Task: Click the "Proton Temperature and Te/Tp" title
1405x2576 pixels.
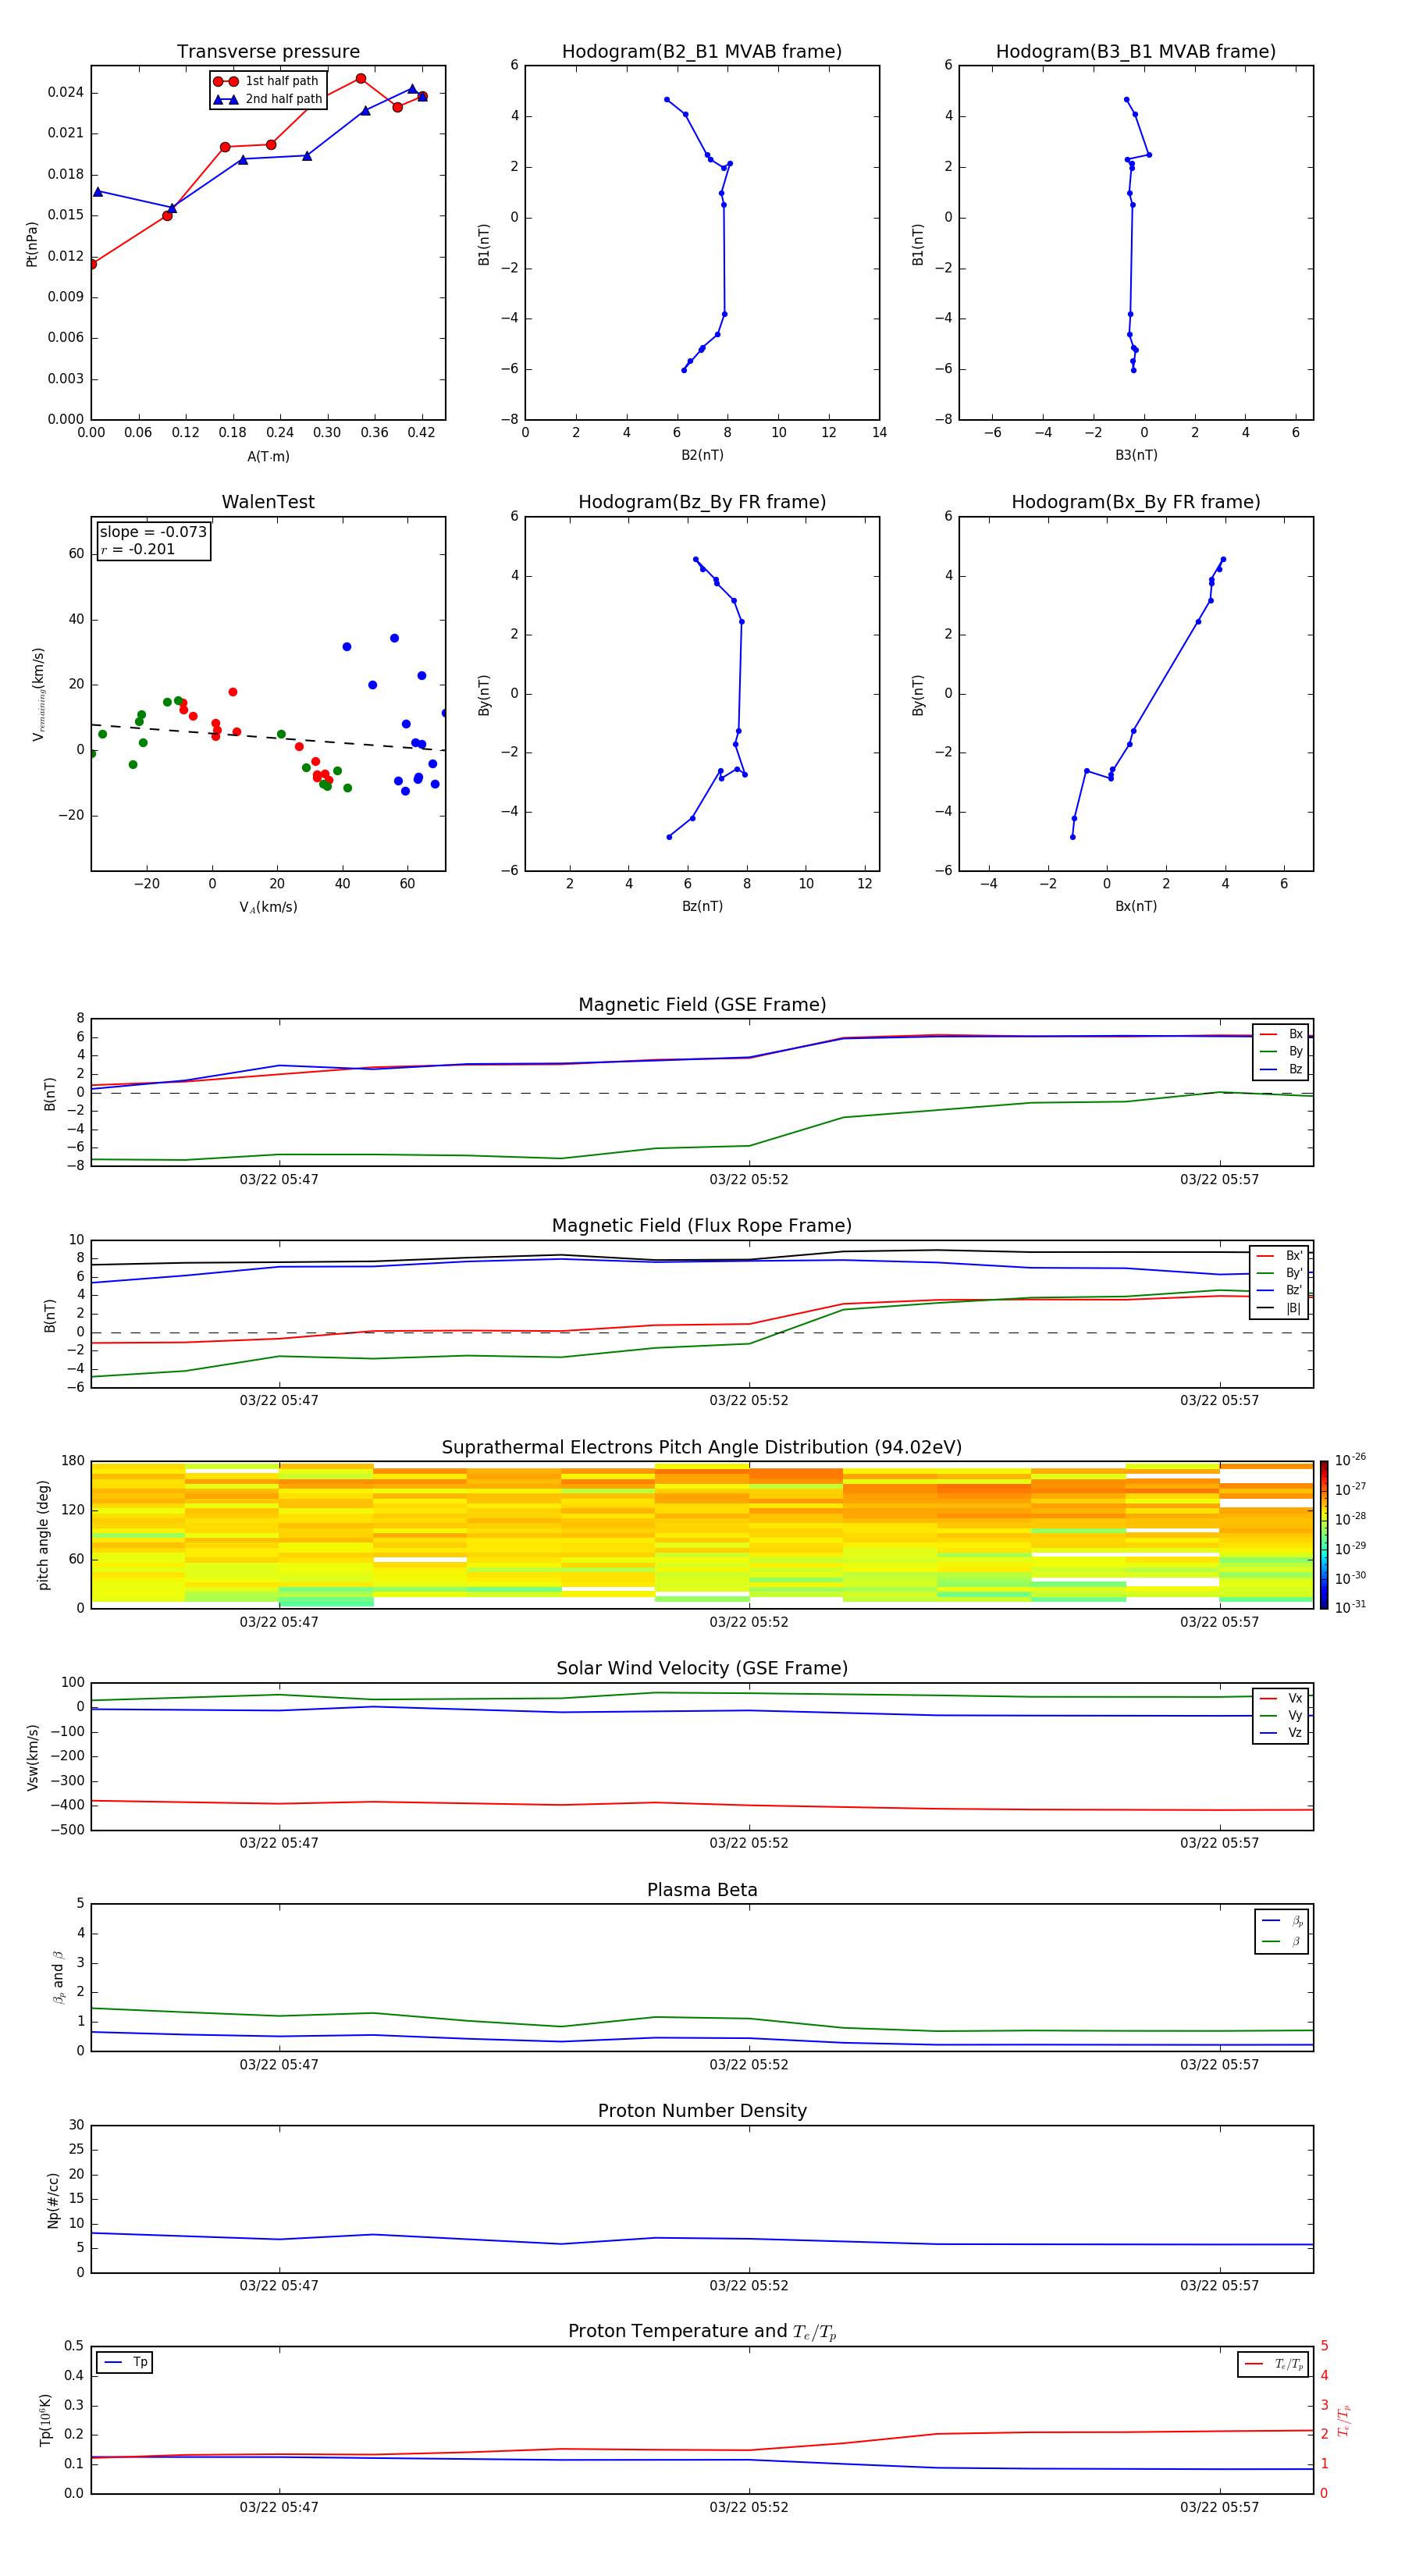Action: coord(702,2332)
